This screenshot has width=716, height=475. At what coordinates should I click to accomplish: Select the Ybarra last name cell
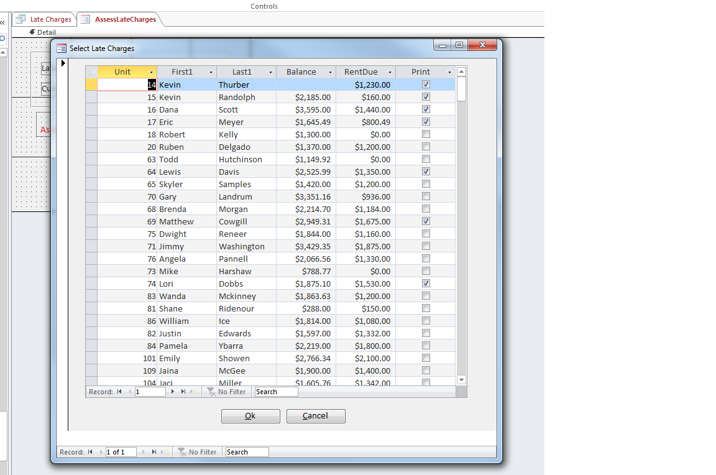(x=246, y=346)
